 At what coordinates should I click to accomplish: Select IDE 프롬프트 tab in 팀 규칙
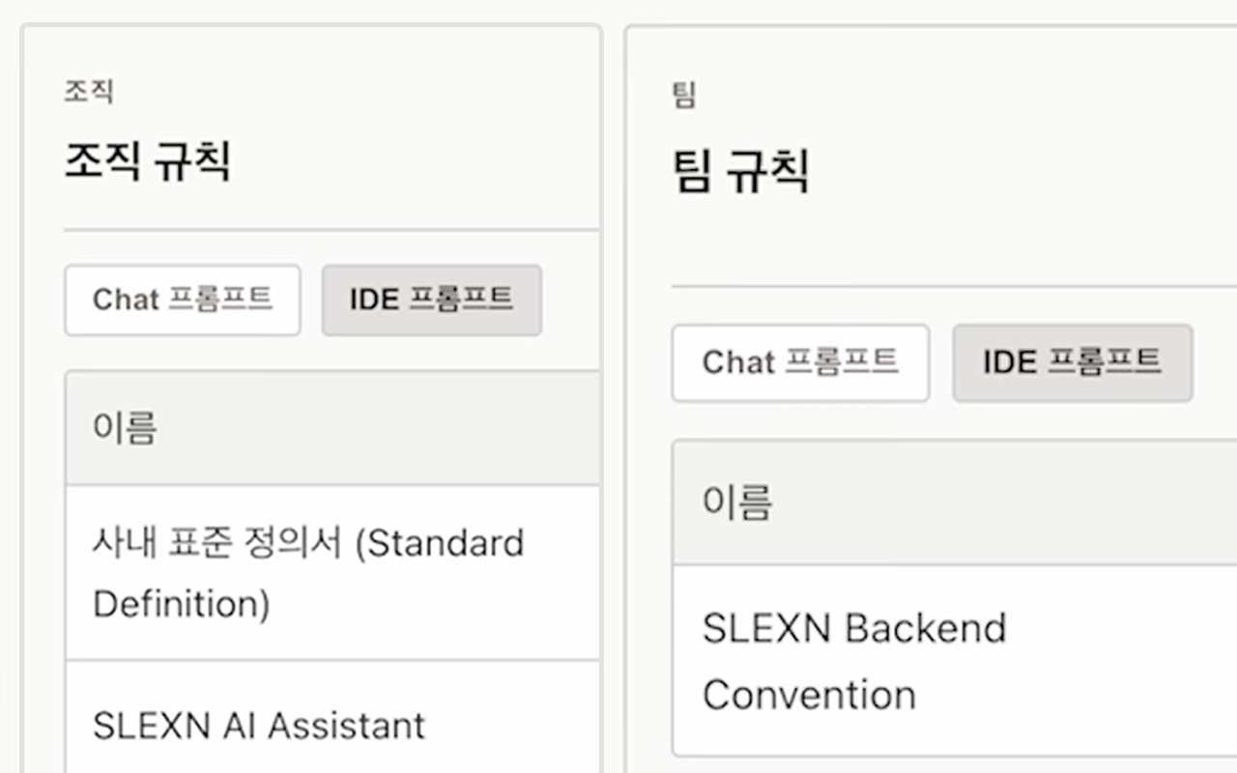1073,362
